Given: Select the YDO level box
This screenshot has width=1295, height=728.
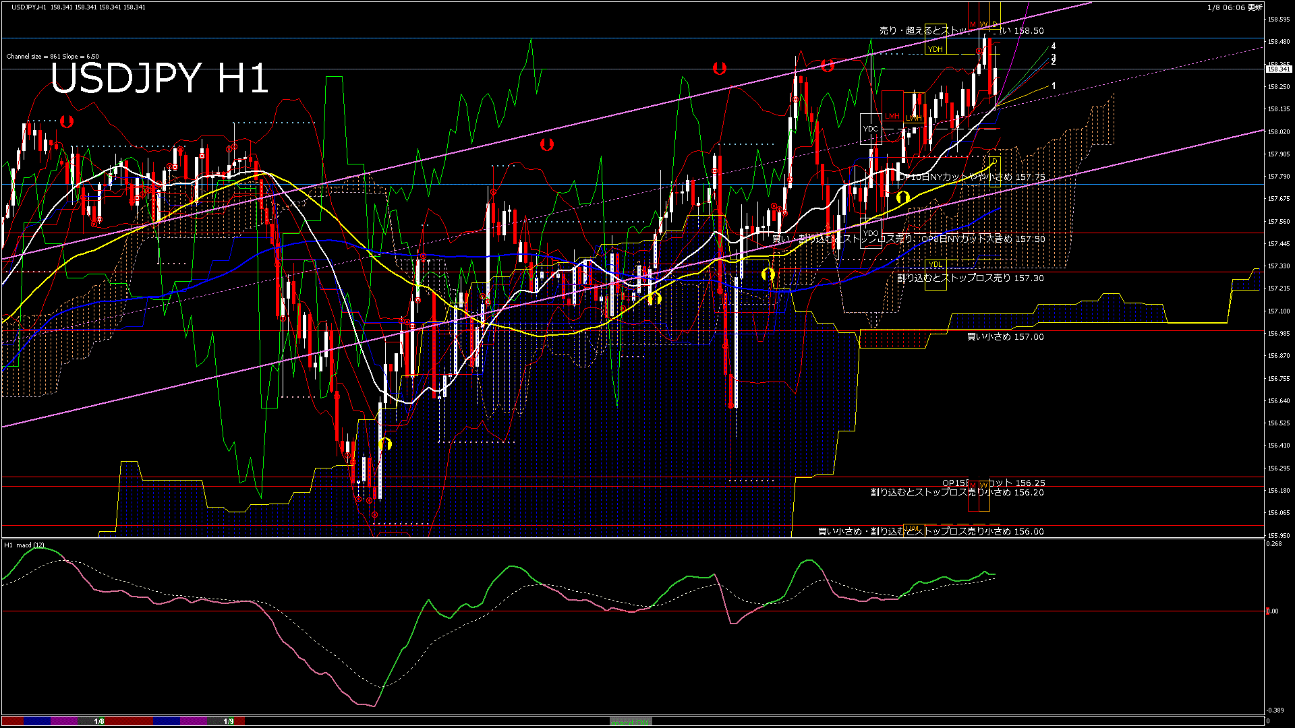Looking at the screenshot, I should (871, 233).
